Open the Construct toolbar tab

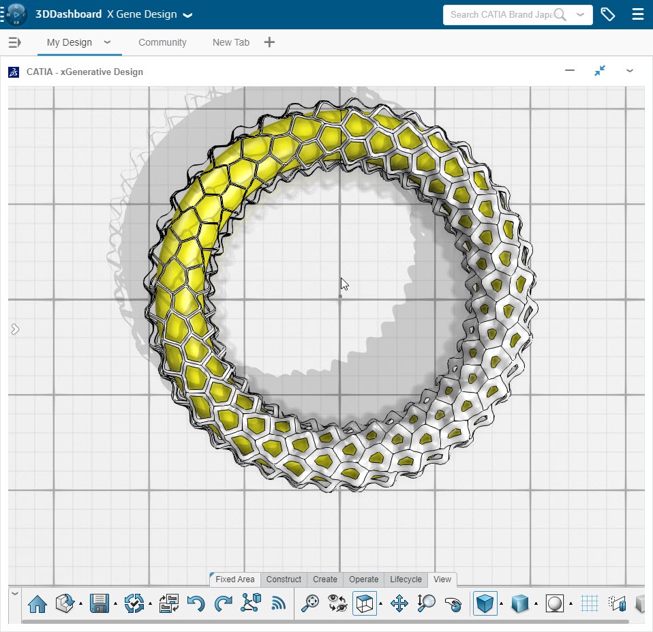coord(284,580)
